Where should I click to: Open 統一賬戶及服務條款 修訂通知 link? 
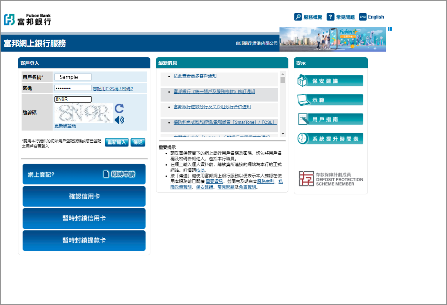214,91
